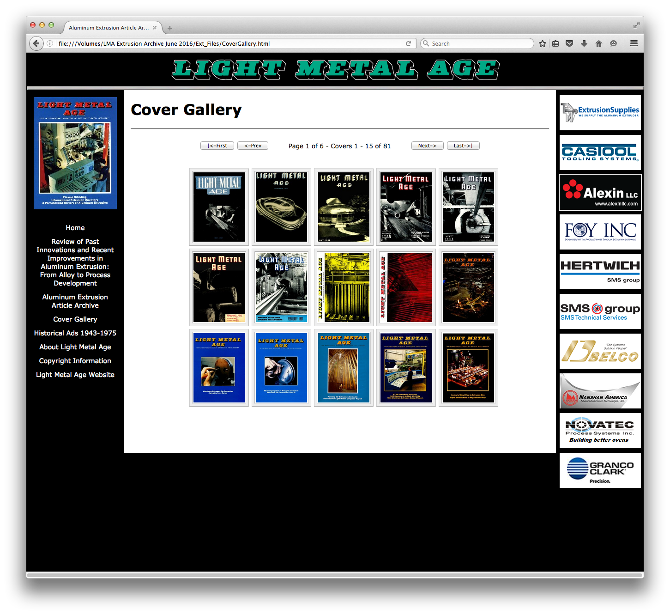
Task: Go to browser home page icon
Action: coord(599,43)
